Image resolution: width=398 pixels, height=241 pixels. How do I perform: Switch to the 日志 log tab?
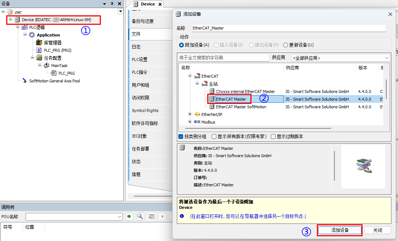(x=136, y=47)
